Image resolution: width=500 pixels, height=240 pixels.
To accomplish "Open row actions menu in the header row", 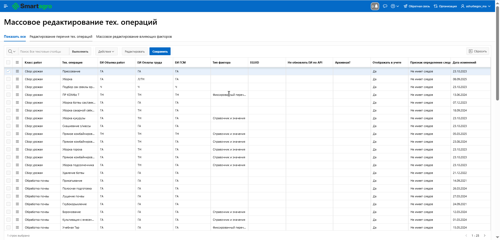I will click(17, 62).
